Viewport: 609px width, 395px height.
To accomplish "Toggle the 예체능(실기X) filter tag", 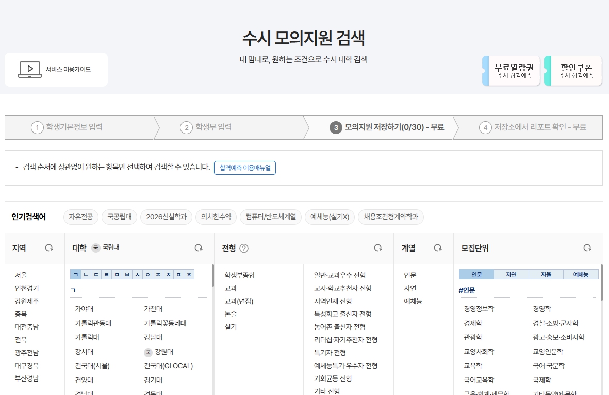I will tap(330, 217).
